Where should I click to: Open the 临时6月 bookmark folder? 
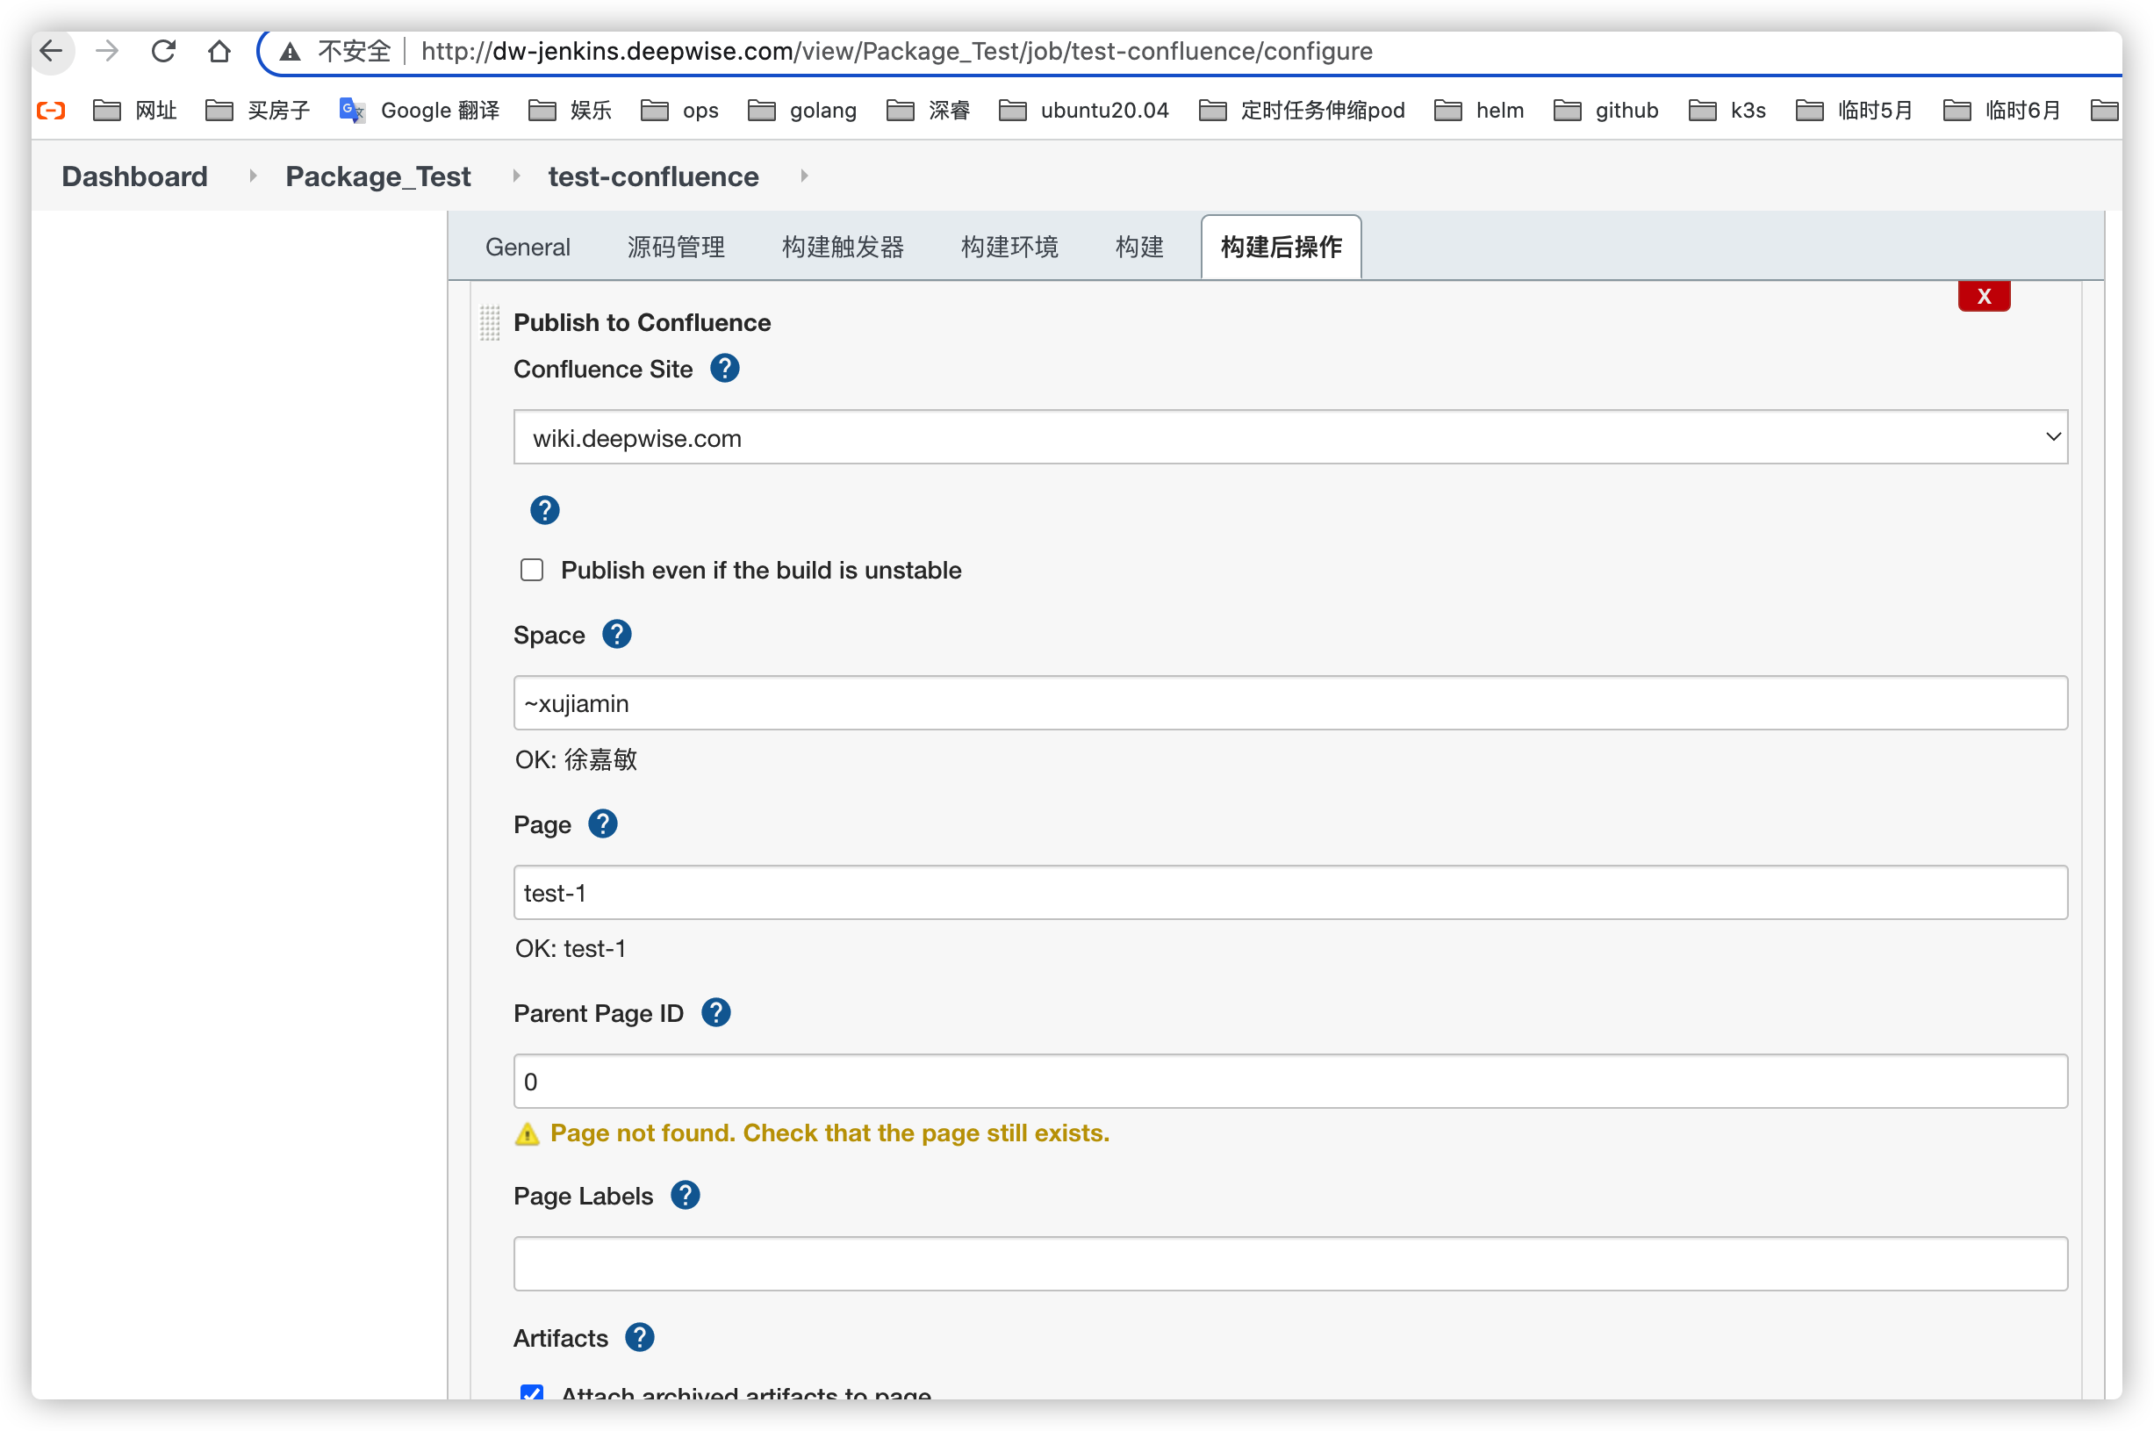2001,111
